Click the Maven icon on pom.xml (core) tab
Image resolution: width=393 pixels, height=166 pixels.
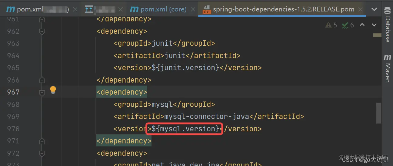[134, 9]
